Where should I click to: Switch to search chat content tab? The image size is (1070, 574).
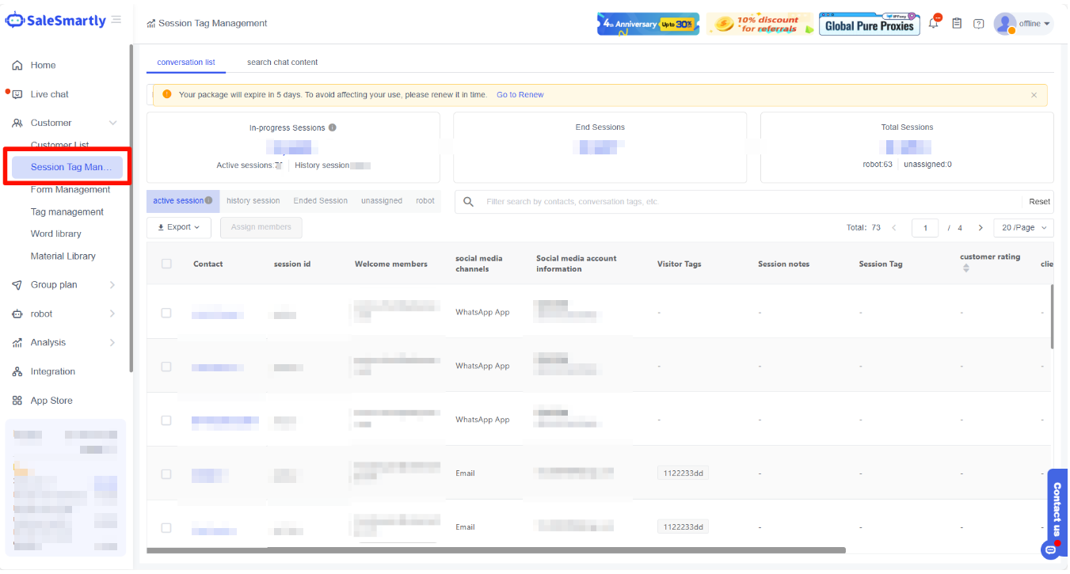[x=282, y=62]
